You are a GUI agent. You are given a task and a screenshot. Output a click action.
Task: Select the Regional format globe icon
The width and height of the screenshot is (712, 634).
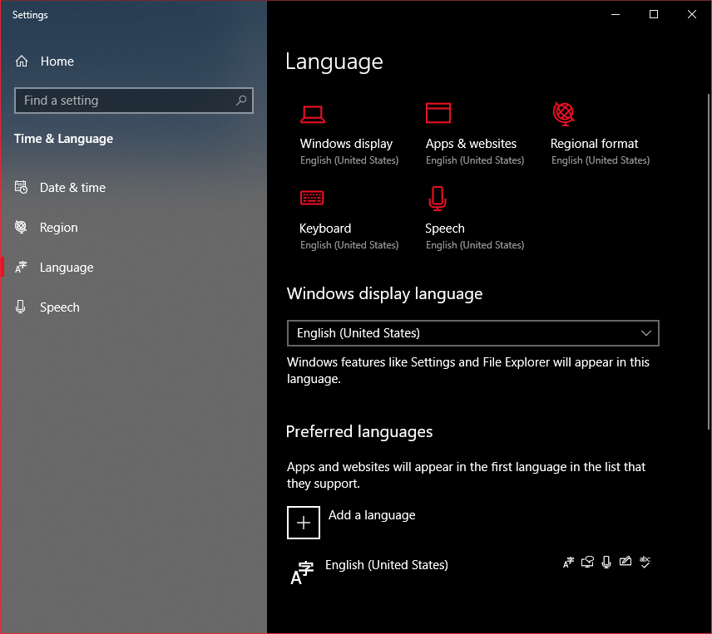(x=563, y=114)
